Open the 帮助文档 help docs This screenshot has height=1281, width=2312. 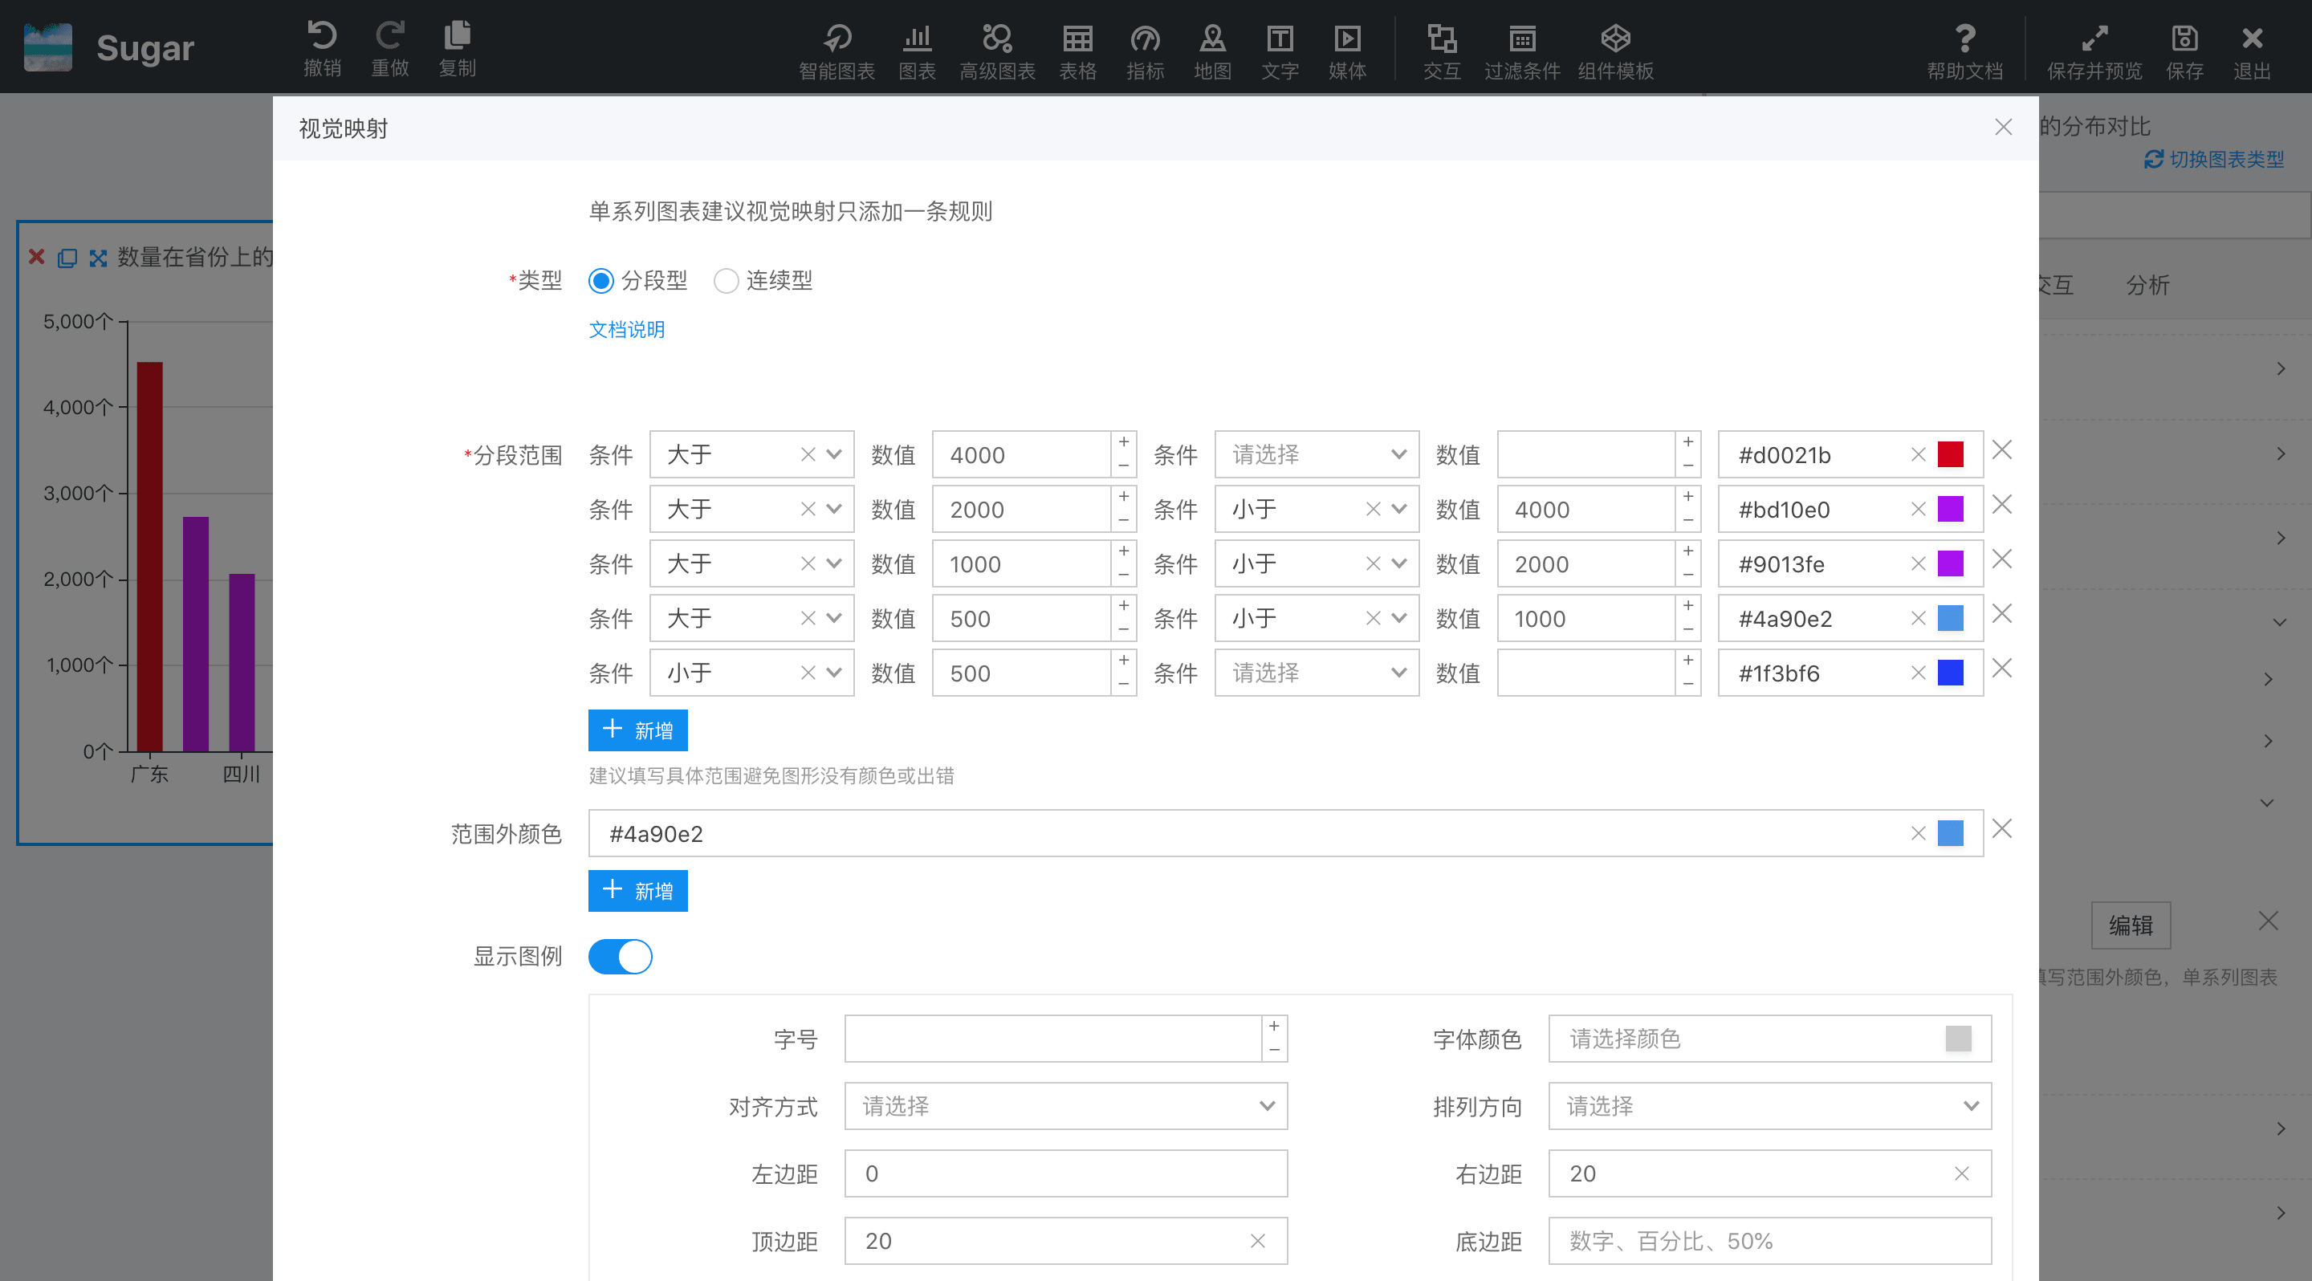[1964, 51]
